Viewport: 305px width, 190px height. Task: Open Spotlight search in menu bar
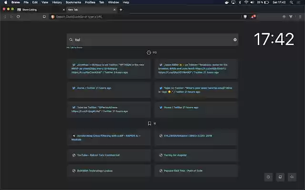(291, 2)
